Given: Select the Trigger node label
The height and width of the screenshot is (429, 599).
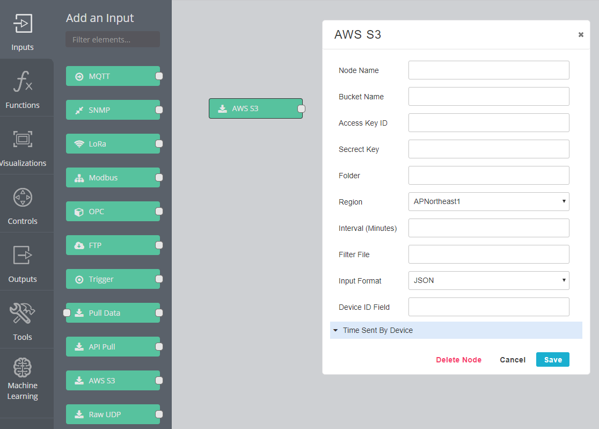Looking at the screenshot, I should click(101, 279).
